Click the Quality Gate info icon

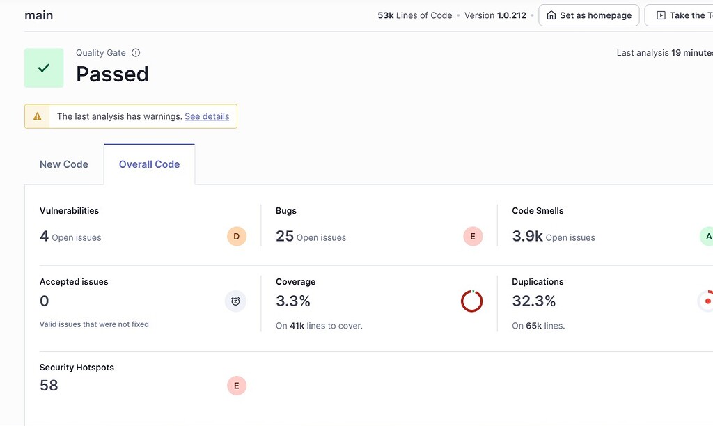135,52
